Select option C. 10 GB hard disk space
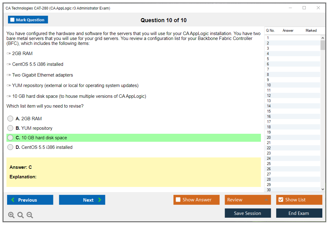Viewport: 330px width, 226px height. coord(10,138)
